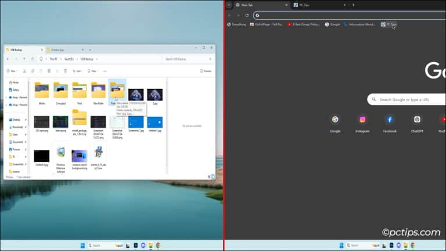This screenshot has width=446, height=251.
Task: Expand the New dropdown in File Explorer
Action: [x=11, y=71]
